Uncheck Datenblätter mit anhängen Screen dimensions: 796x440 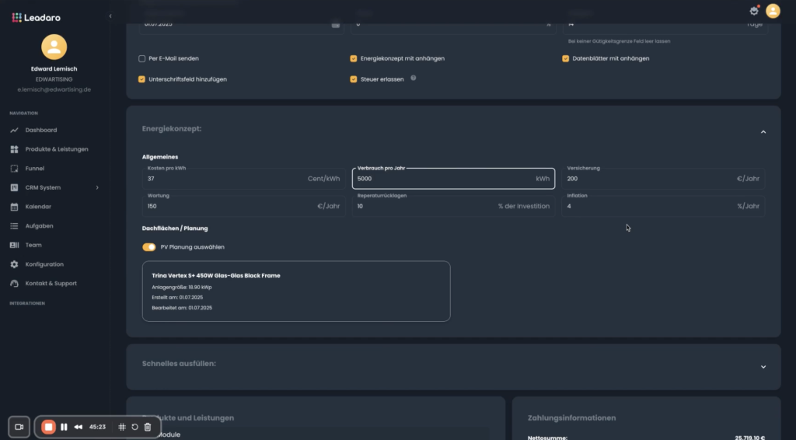pos(565,59)
